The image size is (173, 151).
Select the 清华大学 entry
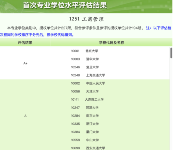pos(92,59)
